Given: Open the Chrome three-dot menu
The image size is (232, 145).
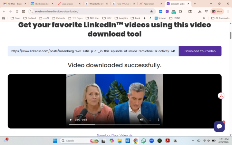Looking at the screenshot, I should point(228,11).
